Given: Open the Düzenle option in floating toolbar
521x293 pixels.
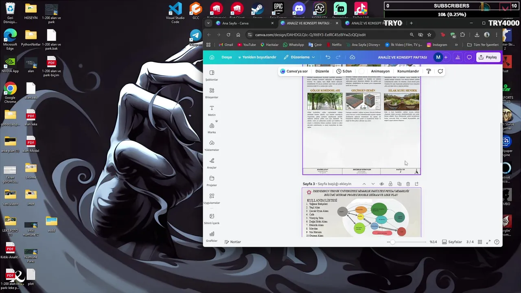Looking at the screenshot, I should (x=322, y=71).
